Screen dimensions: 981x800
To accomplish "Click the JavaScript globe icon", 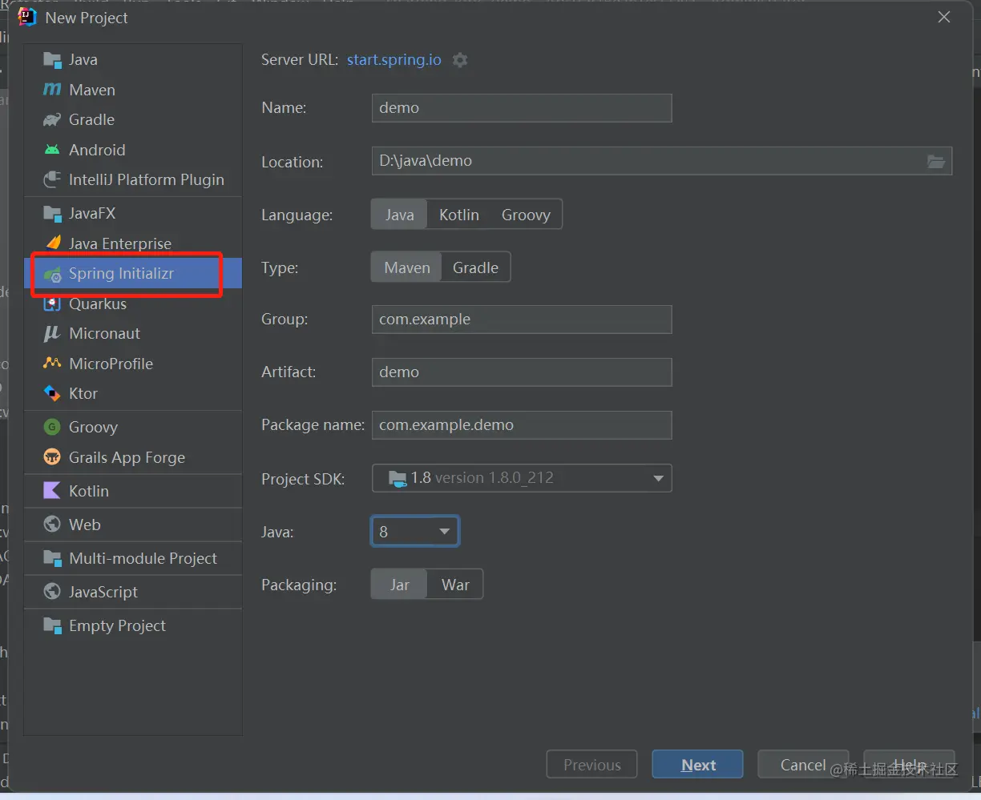I will pos(52,592).
